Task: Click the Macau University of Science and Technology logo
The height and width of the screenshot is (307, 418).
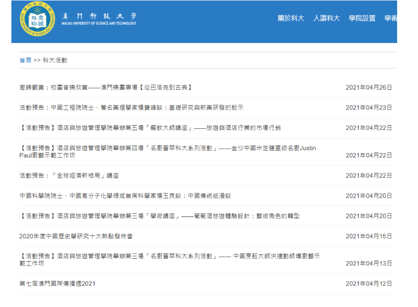Action: pos(37,19)
